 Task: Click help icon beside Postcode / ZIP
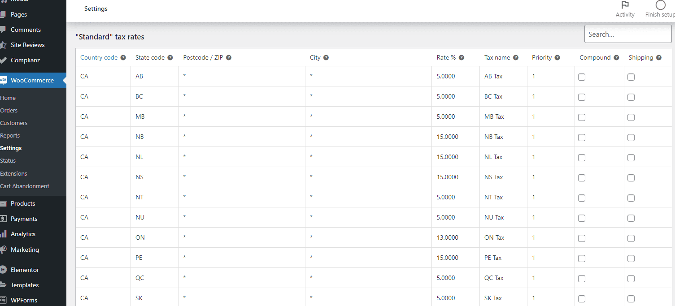(229, 58)
